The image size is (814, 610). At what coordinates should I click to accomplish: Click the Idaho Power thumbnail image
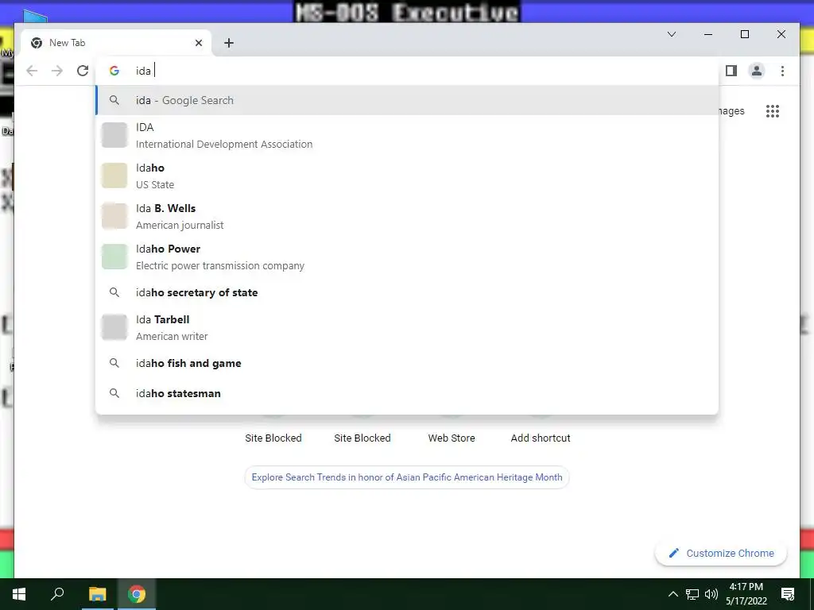[x=114, y=257]
